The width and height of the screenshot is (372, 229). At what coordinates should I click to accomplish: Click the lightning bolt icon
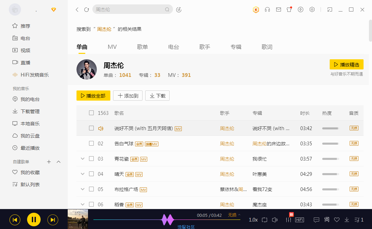click(301, 9)
